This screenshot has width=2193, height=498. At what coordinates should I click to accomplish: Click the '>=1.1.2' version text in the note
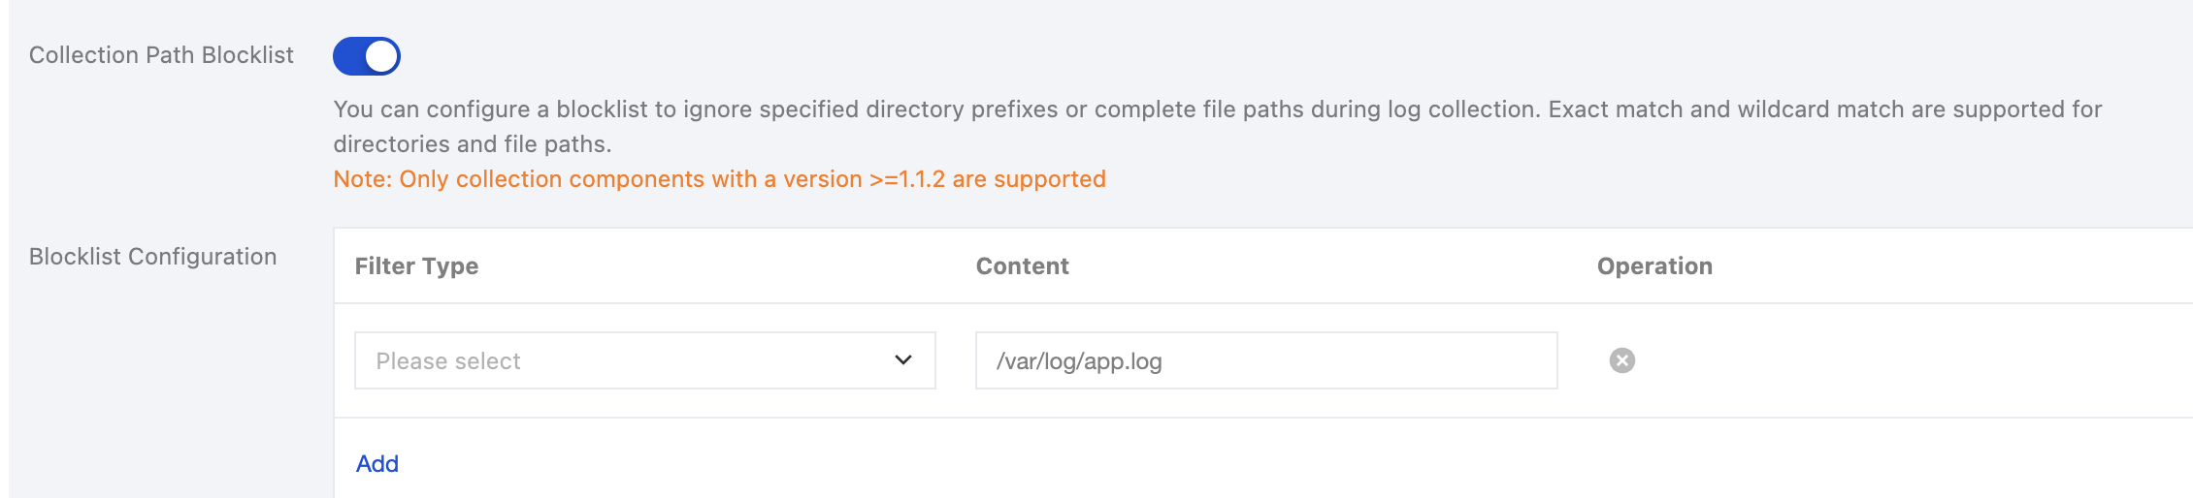pyautogui.click(x=907, y=179)
